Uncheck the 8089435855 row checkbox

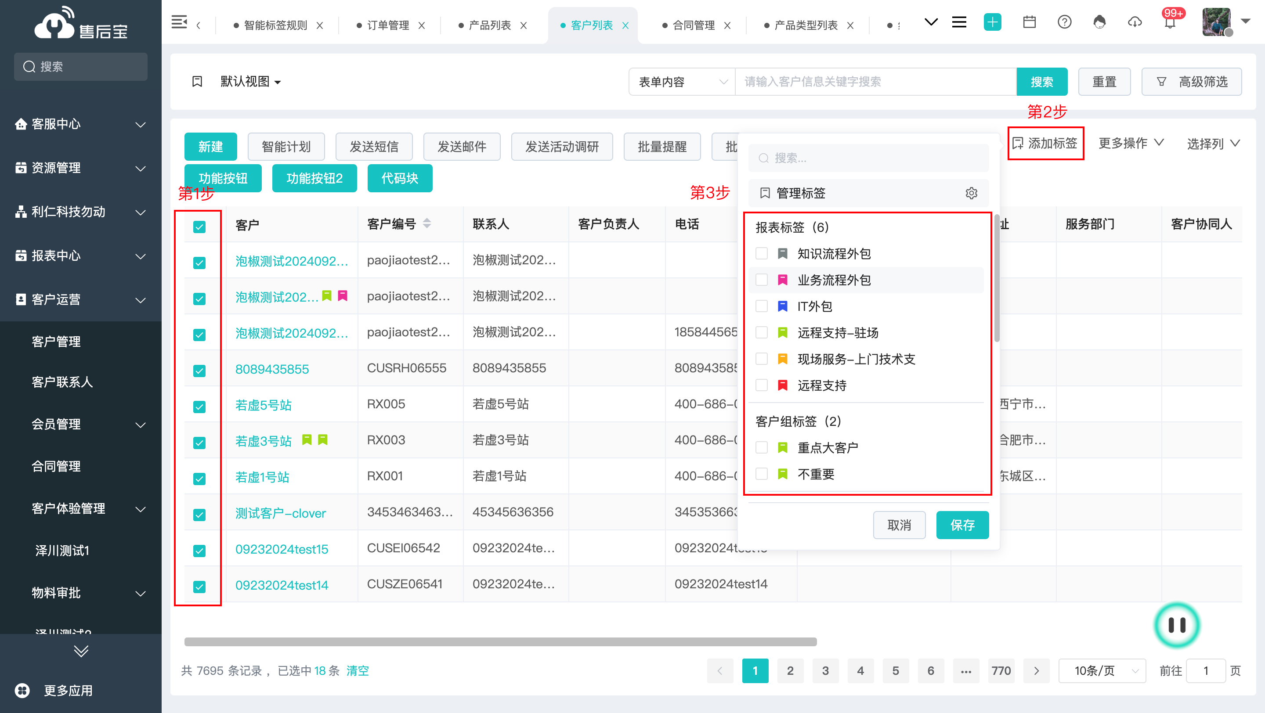click(x=199, y=371)
